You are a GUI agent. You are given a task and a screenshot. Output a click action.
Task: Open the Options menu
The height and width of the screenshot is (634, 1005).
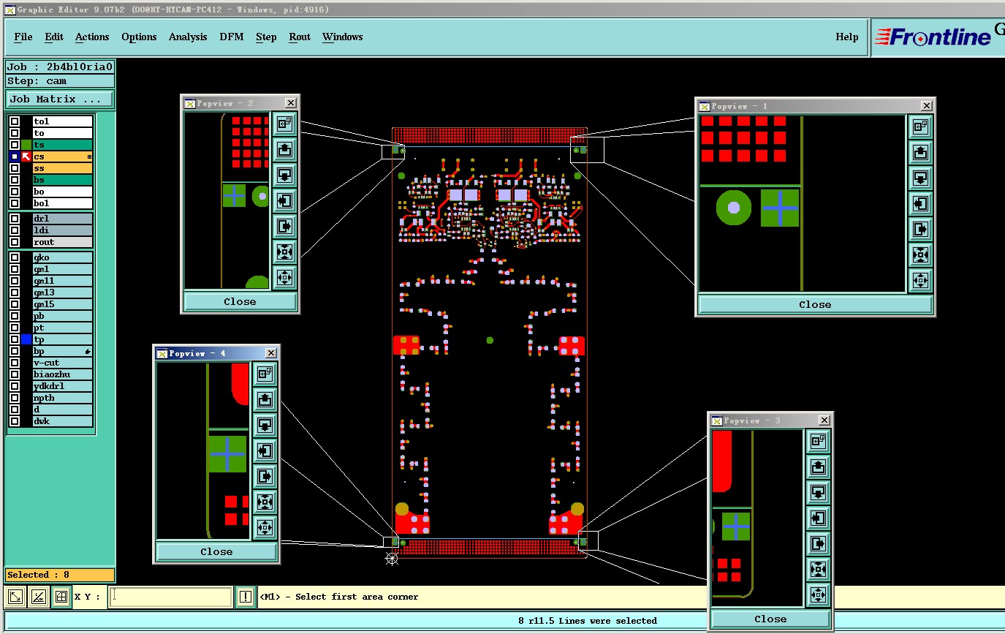(139, 37)
